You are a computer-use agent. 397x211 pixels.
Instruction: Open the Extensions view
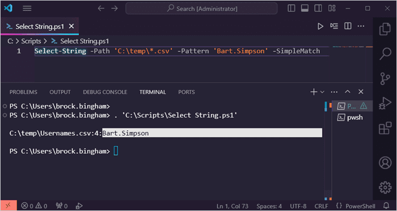(x=385, y=128)
